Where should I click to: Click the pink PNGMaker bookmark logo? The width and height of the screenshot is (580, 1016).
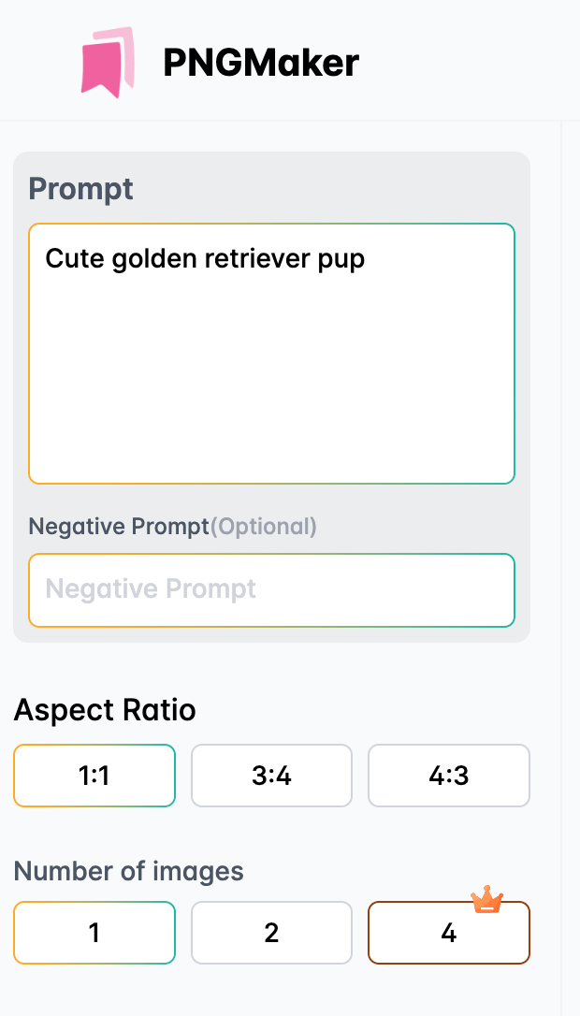(x=107, y=62)
